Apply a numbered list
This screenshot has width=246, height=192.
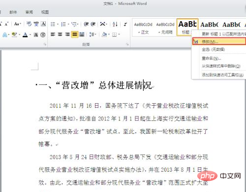coord(63,24)
